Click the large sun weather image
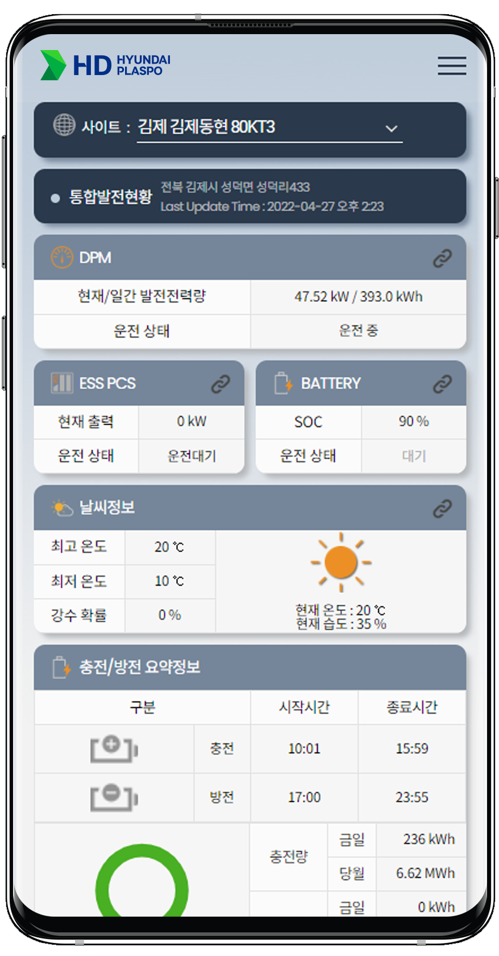This screenshot has width=499, height=956. pyautogui.click(x=340, y=562)
